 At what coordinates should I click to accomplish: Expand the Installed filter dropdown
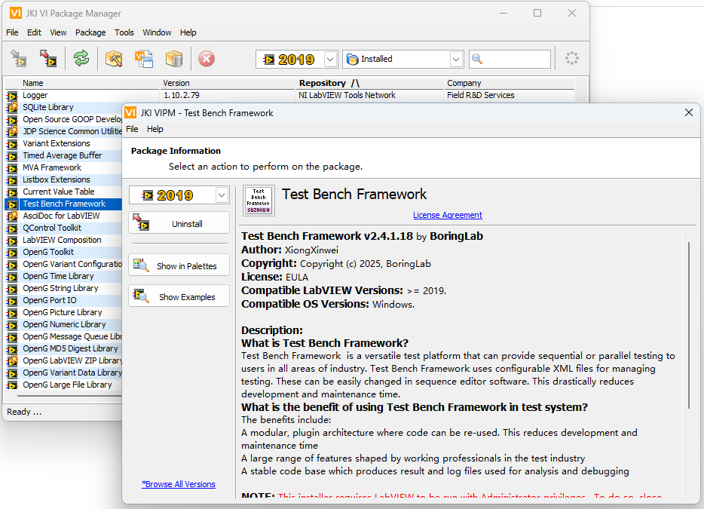[x=456, y=59]
